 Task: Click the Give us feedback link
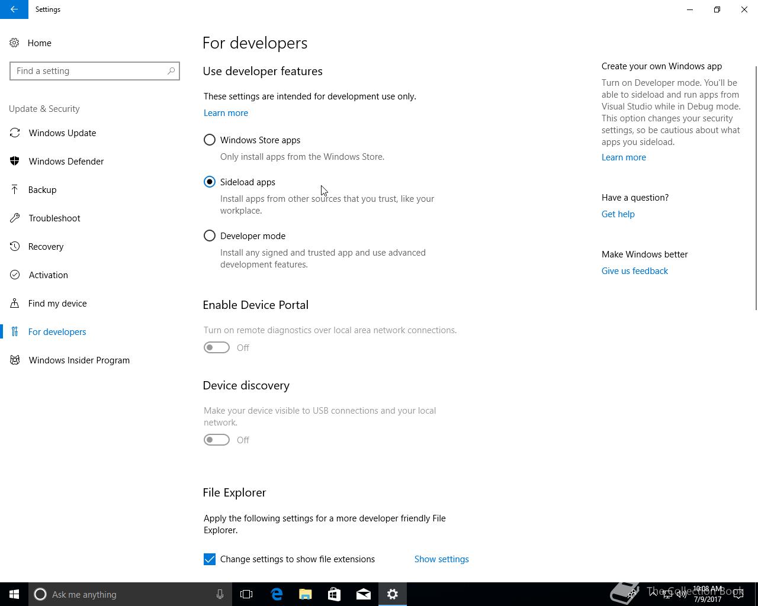(635, 271)
